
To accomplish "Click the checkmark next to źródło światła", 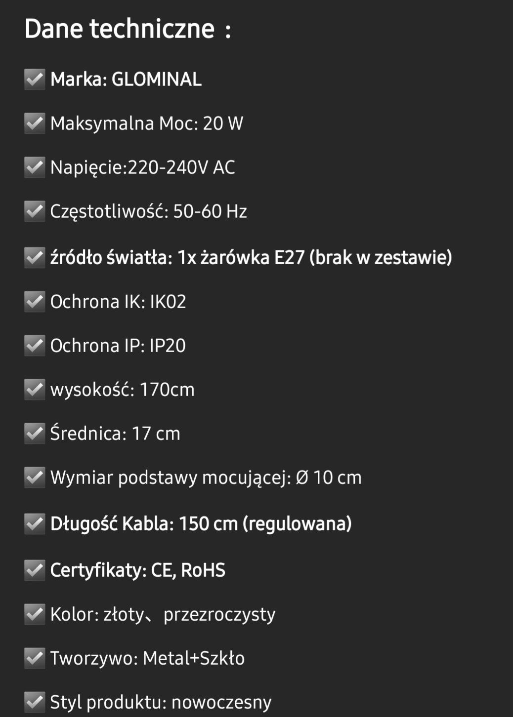I will [35, 258].
